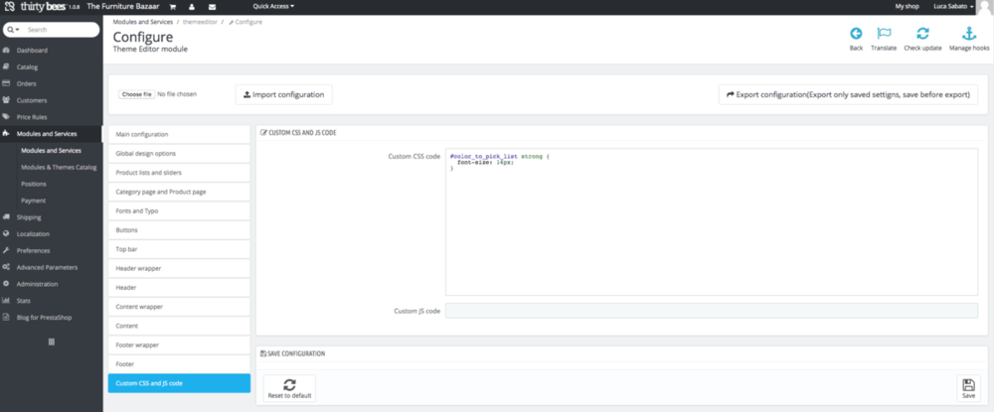
Task: Click the Check update refresh icon
Action: pyautogui.click(x=922, y=34)
